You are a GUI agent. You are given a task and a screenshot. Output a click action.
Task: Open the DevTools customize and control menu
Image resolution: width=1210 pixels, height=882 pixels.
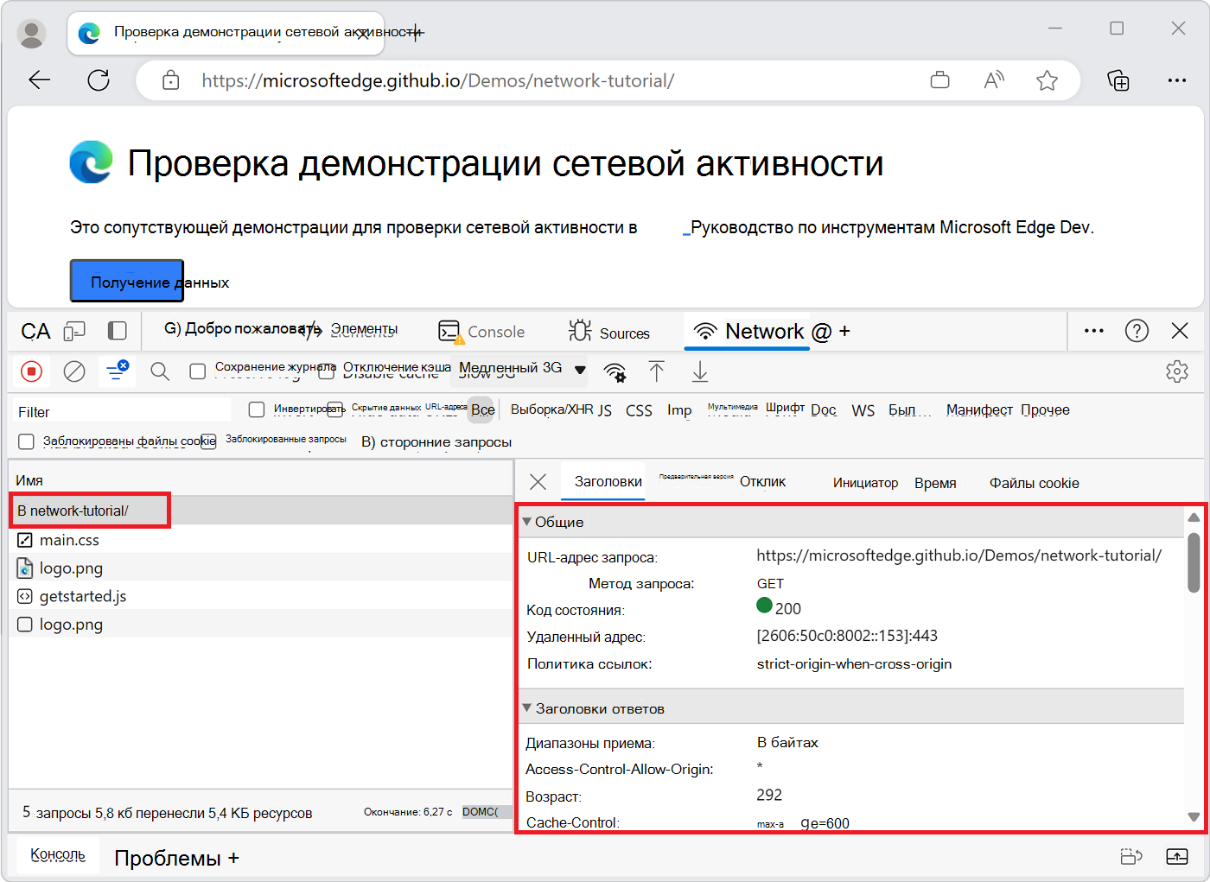click(1094, 331)
